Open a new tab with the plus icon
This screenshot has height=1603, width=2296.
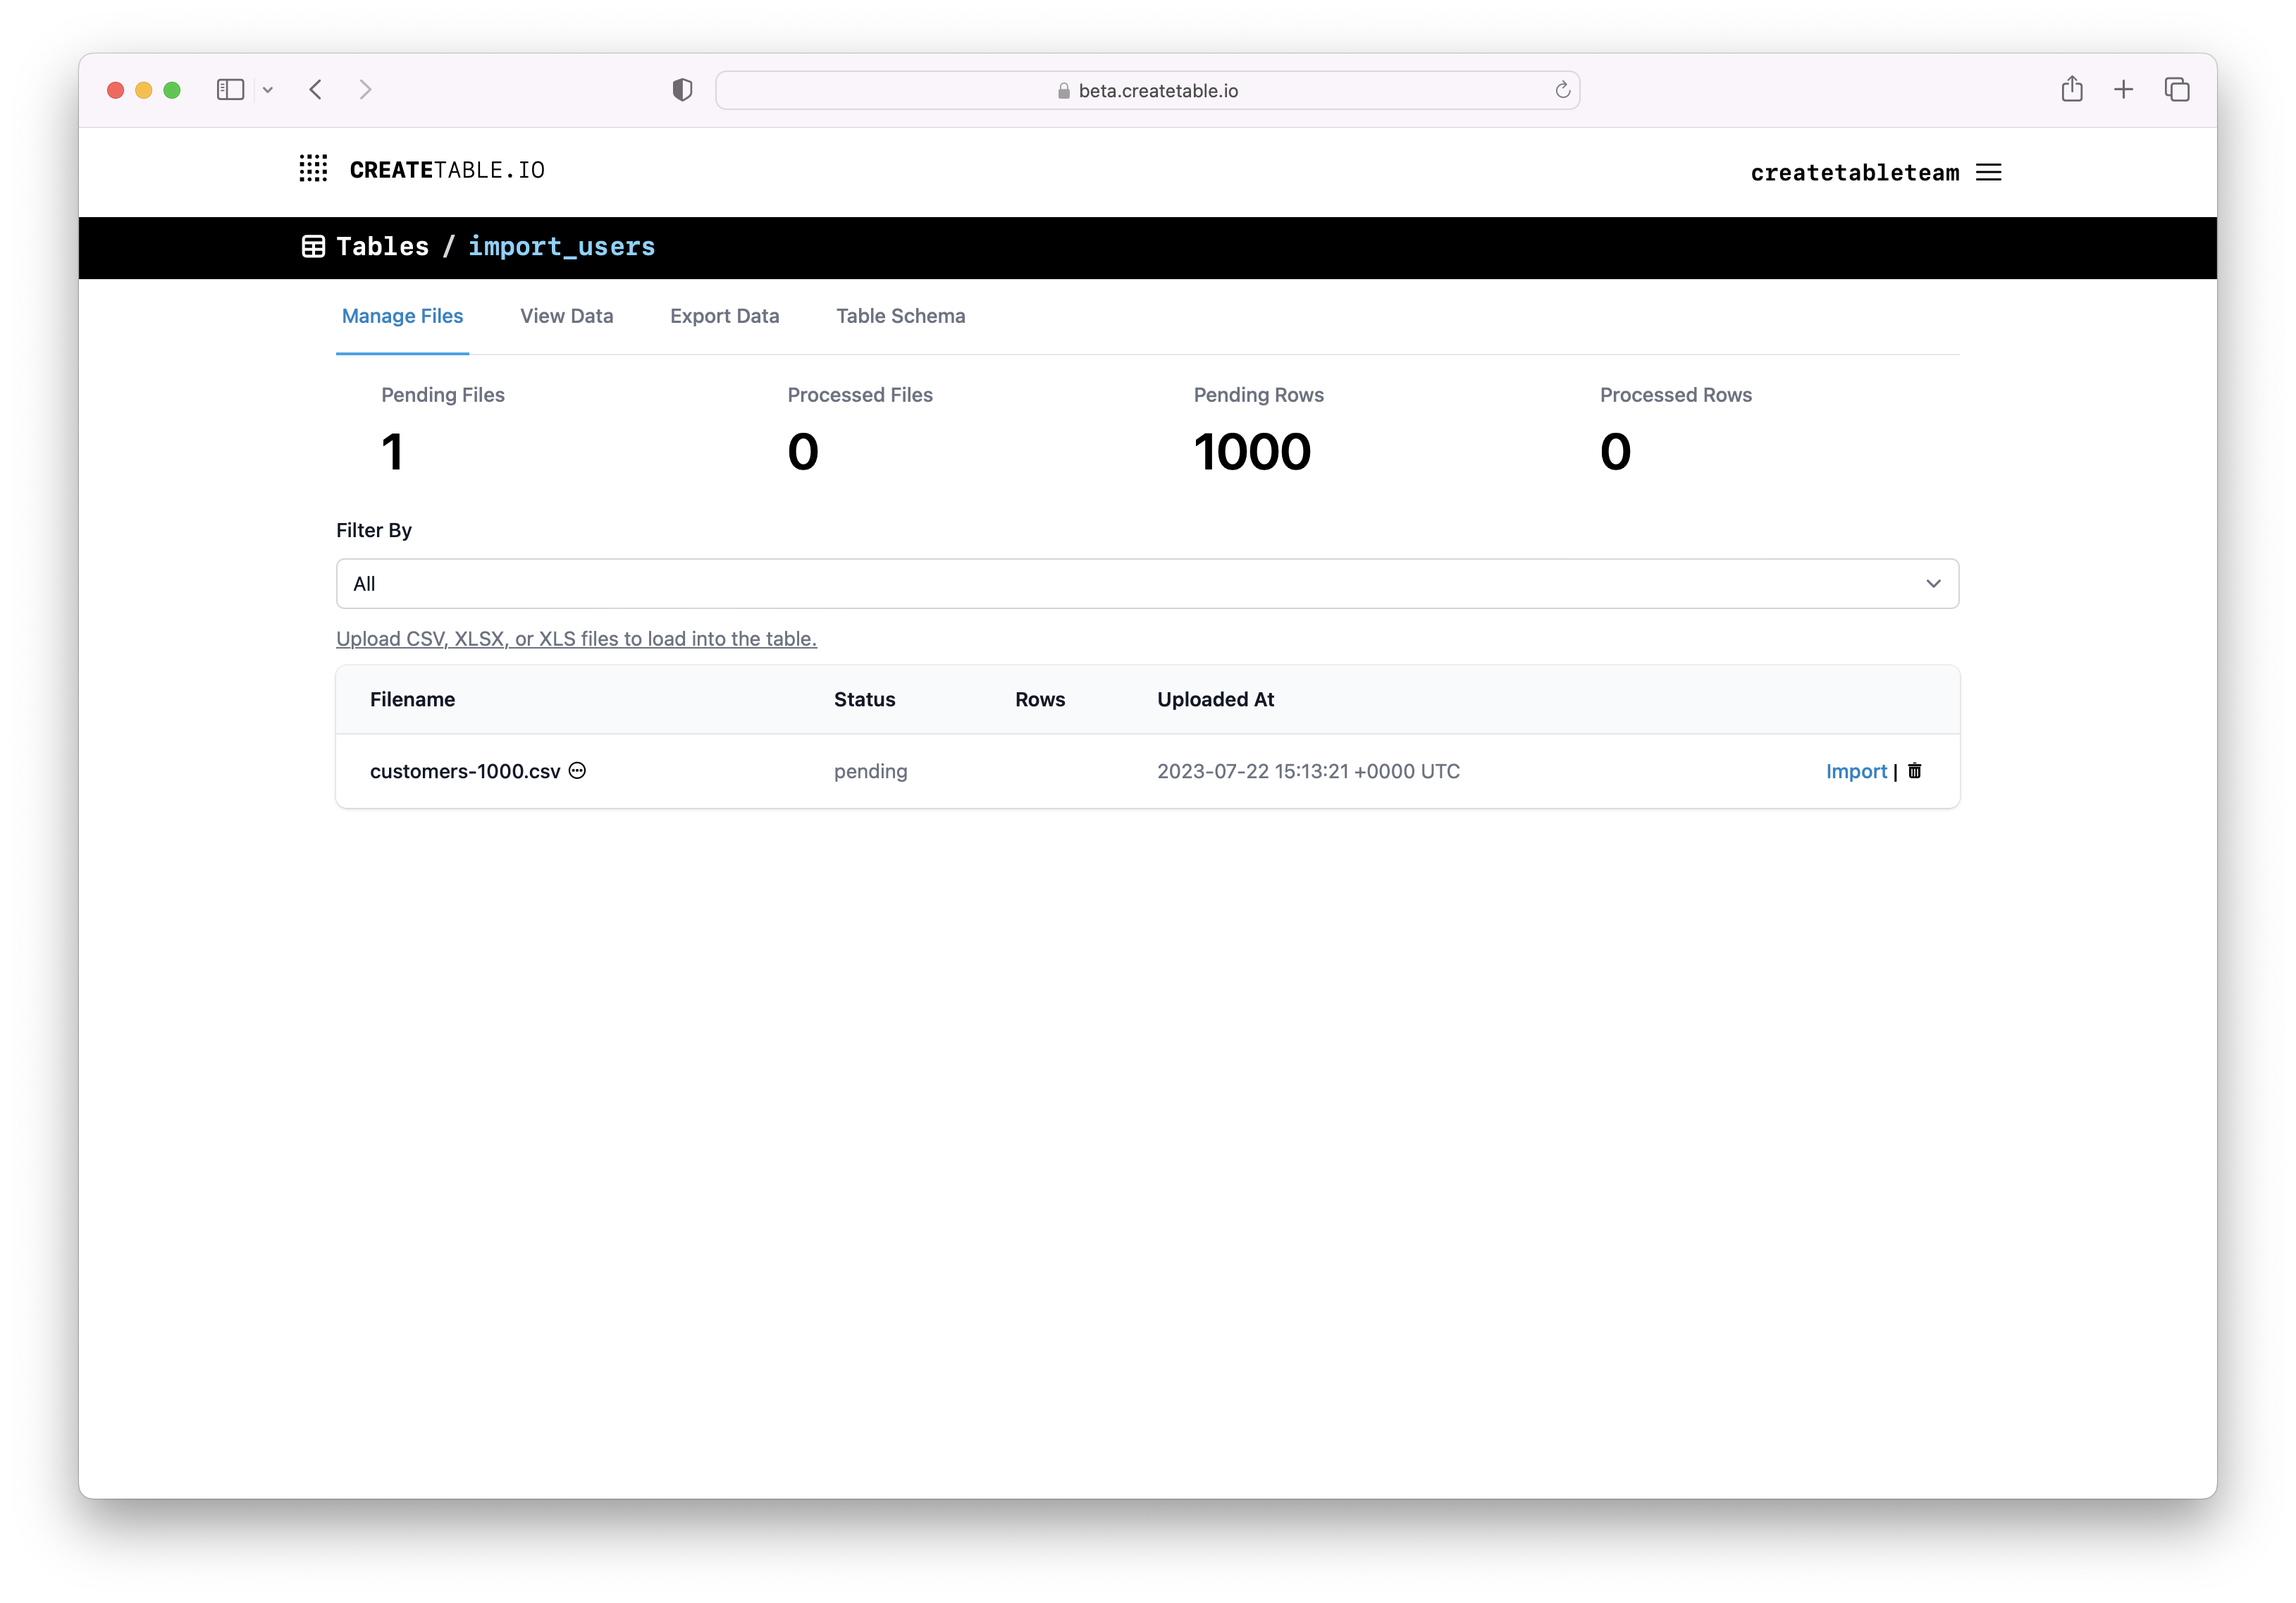pos(2123,90)
